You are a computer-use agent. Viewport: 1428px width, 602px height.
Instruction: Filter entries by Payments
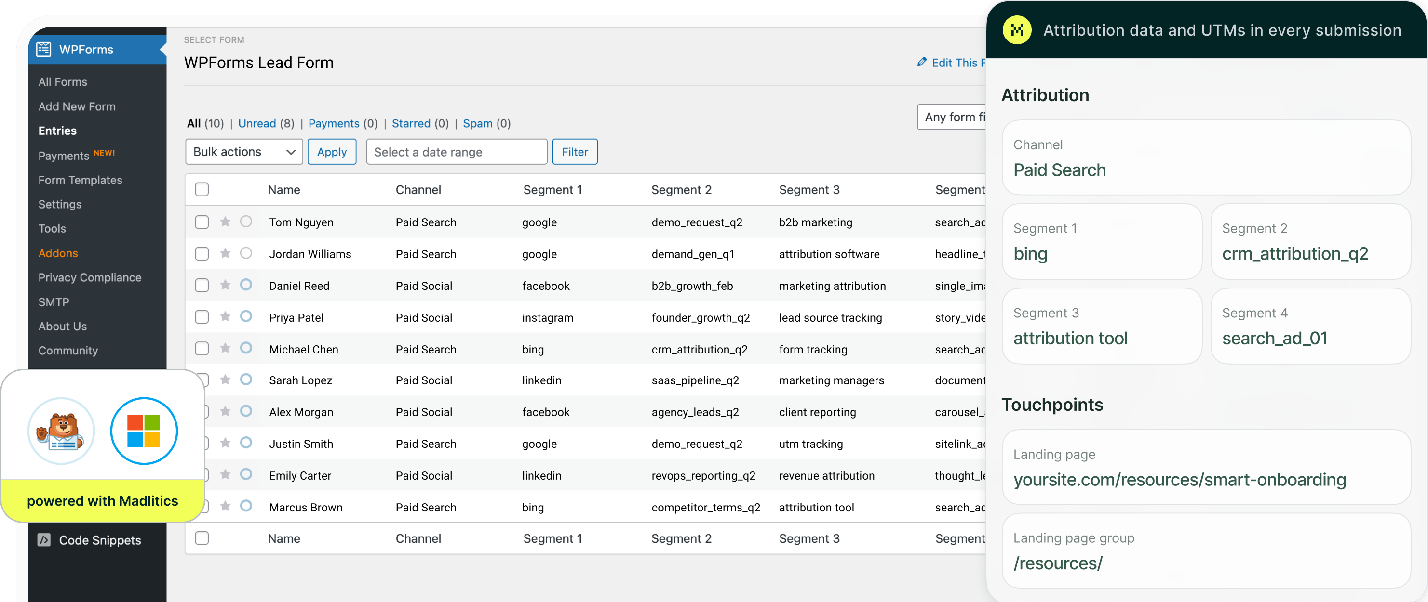click(334, 123)
